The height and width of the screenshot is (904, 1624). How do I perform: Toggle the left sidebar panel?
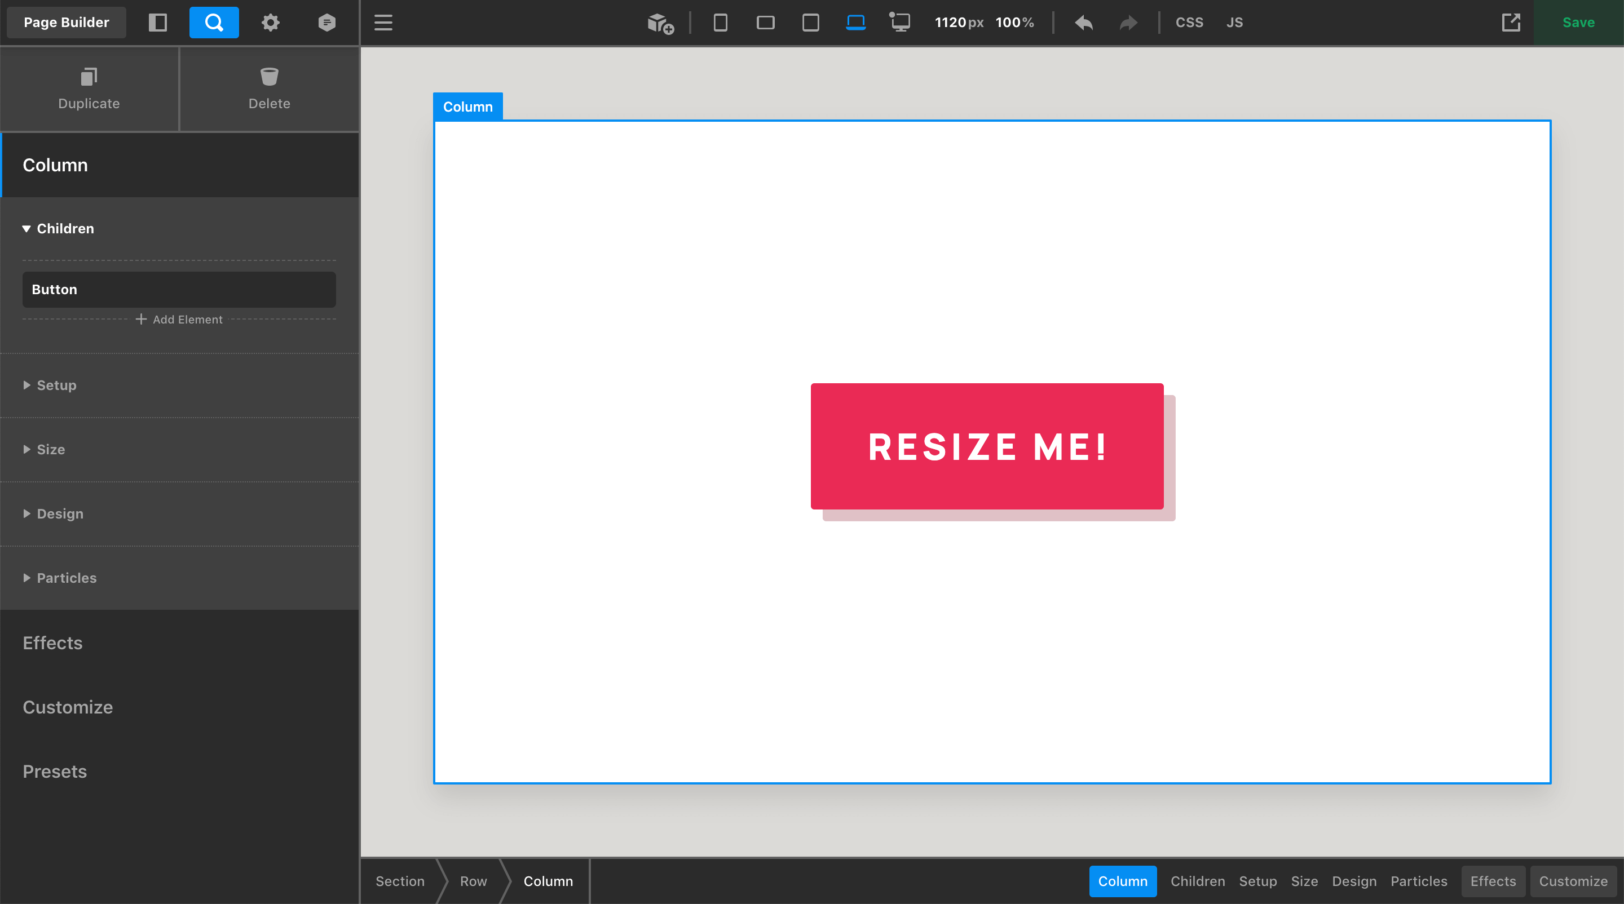coord(158,22)
